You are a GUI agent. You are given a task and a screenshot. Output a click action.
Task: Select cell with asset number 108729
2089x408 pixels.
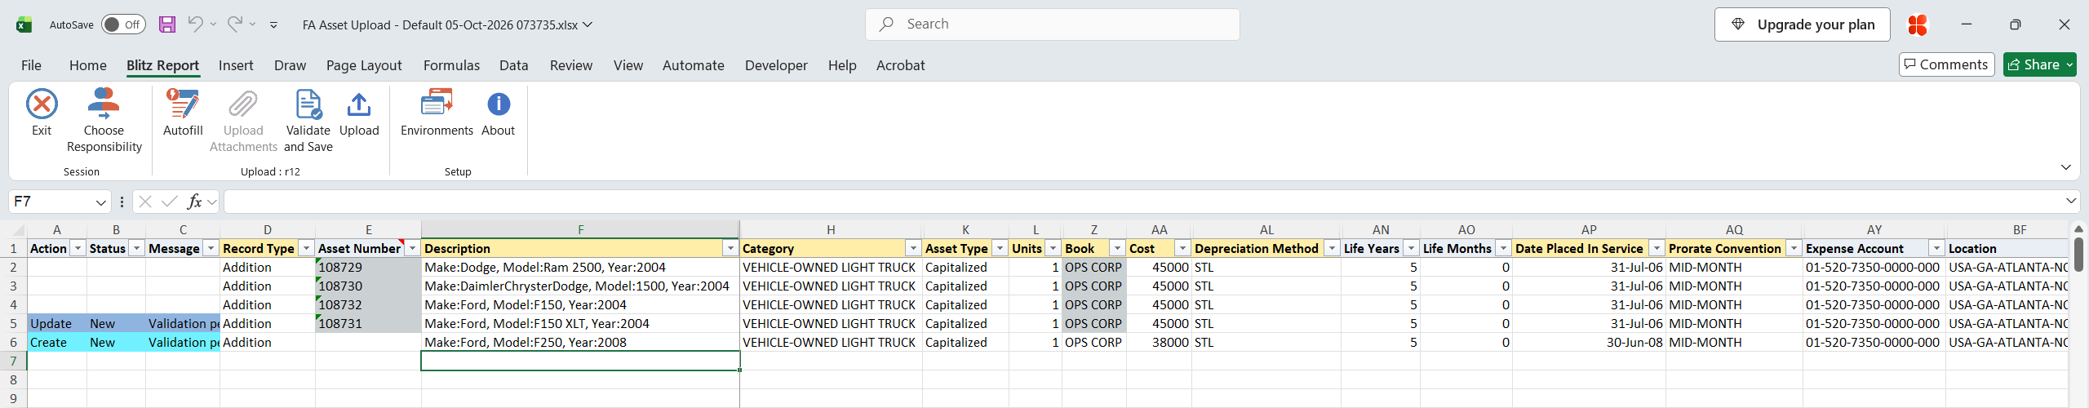point(368,268)
